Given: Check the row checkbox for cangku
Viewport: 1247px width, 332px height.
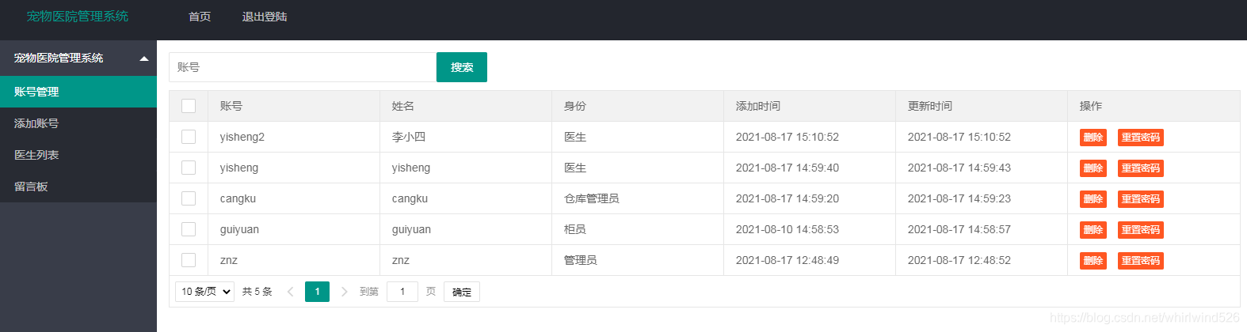Looking at the screenshot, I should click(x=189, y=198).
